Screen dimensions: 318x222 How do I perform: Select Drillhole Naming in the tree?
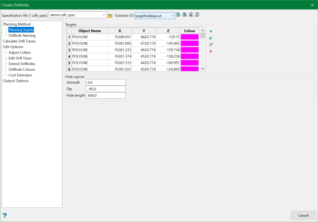click(22, 36)
